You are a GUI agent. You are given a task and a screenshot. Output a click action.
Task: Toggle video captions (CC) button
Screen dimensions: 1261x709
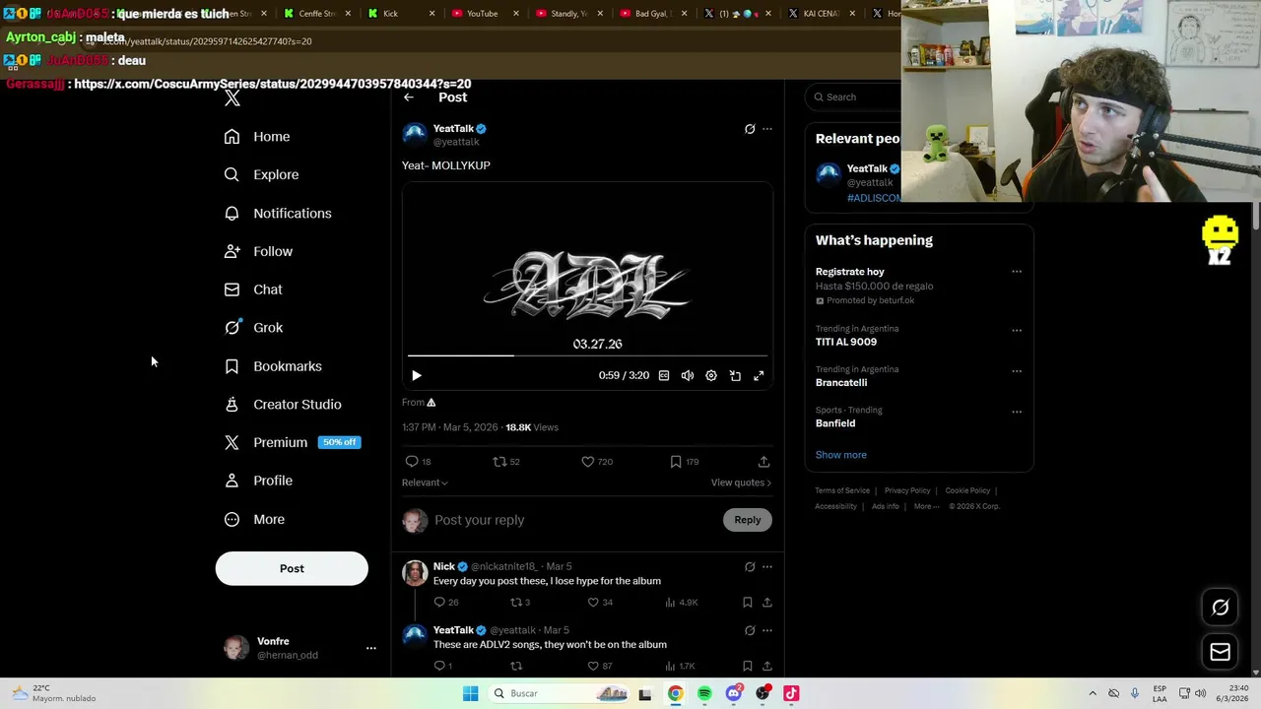pos(664,375)
